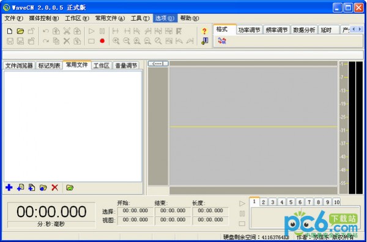Click the stop square beside the numbered tabs
The height and width of the screenshot is (242, 367).
tap(242, 224)
